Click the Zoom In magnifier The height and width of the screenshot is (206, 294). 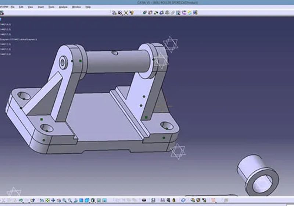pos(64,200)
